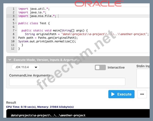
Task: Fold the class at line 5 arrow
Action: pyautogui.click(x=16, y=23)
